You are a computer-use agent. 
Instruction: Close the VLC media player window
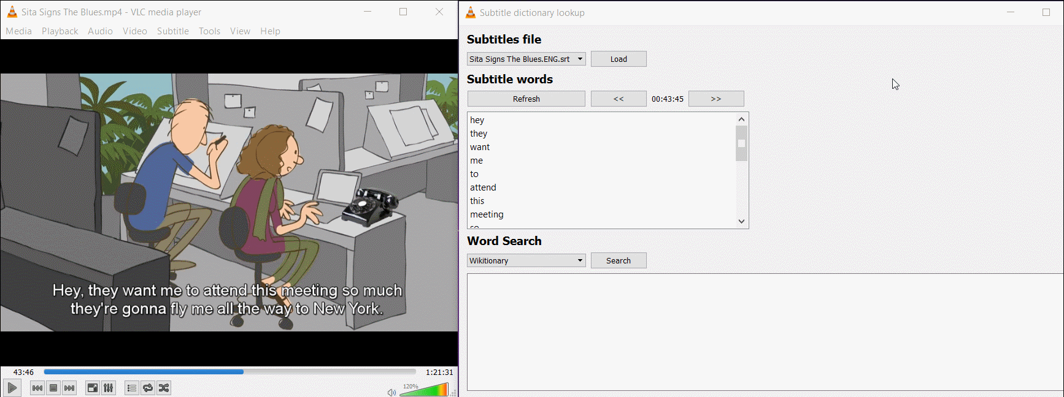[x=439, y=12]
